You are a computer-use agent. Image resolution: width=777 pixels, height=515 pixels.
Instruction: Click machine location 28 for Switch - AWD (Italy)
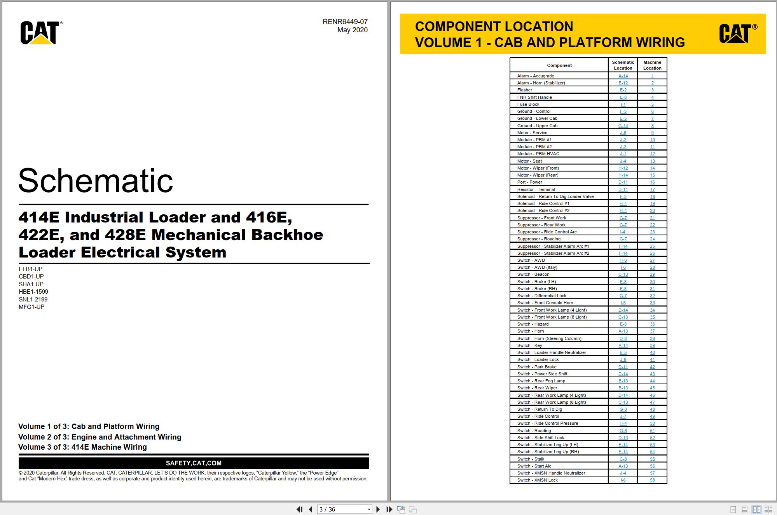tap(652, 267)
